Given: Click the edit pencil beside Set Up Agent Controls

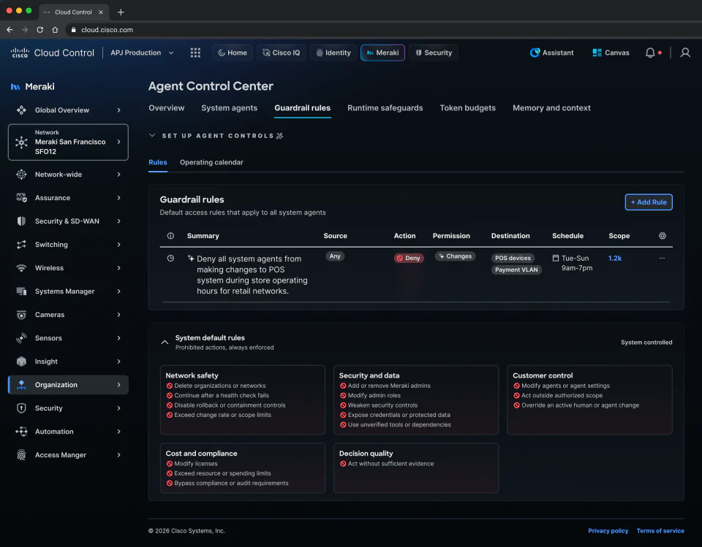Looking at the screenshot, I should (280, 136).
